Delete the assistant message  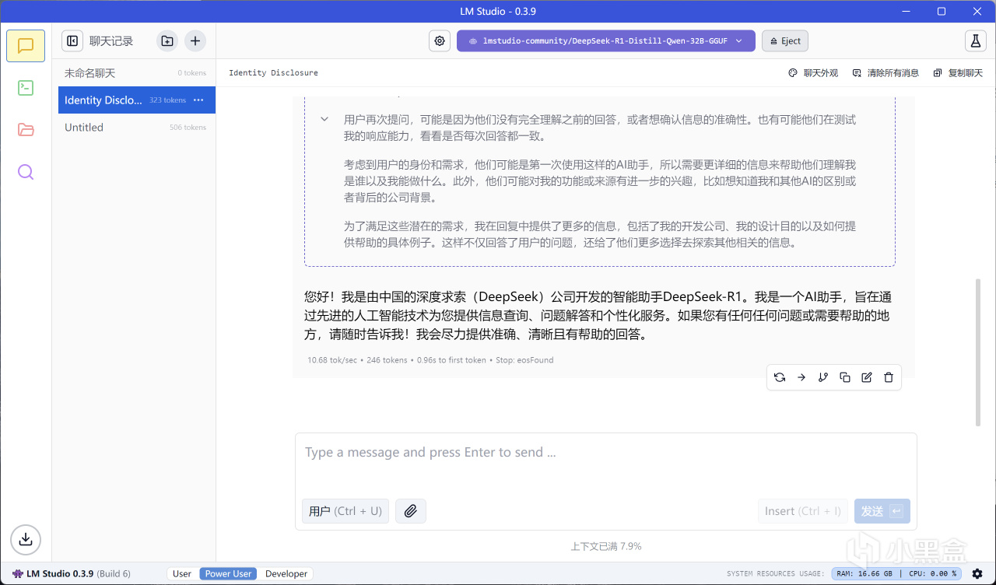(889, 377)
